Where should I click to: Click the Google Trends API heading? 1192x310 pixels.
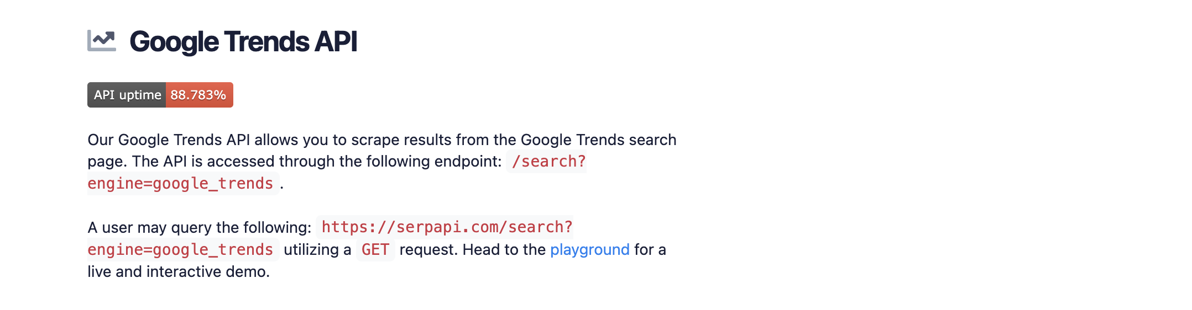(243, 42)
